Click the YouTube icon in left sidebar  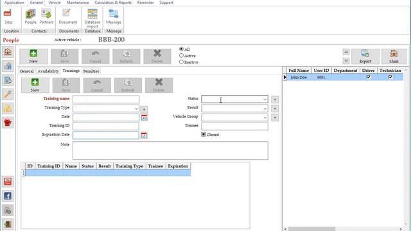[x=8, y=182]
